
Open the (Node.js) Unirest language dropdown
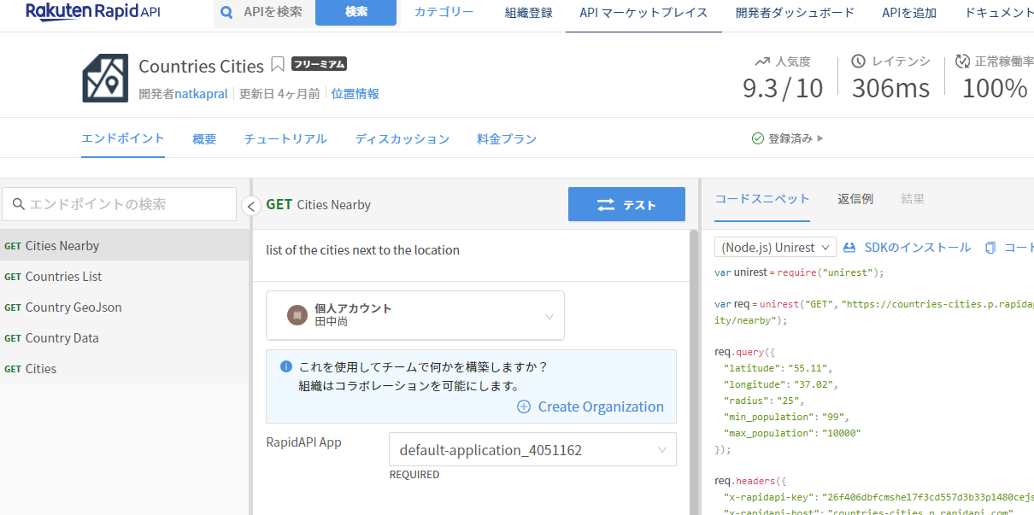(x=775, y=247)
